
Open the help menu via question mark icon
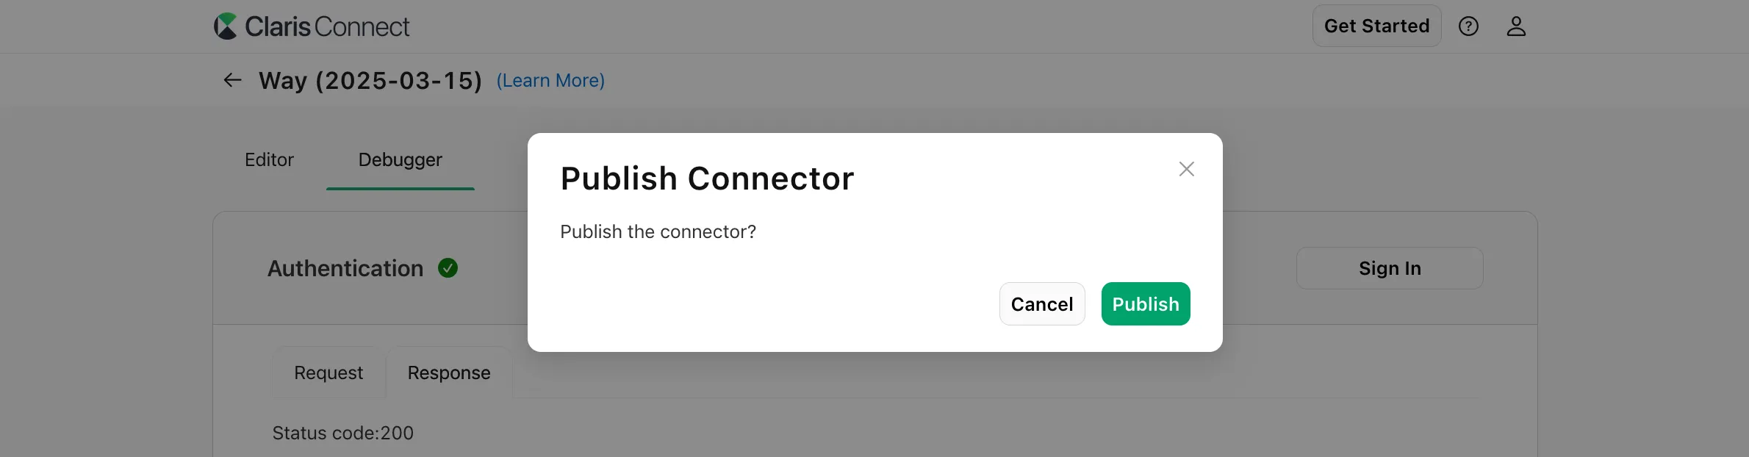pyautogui.click(x=1469, y=26)
